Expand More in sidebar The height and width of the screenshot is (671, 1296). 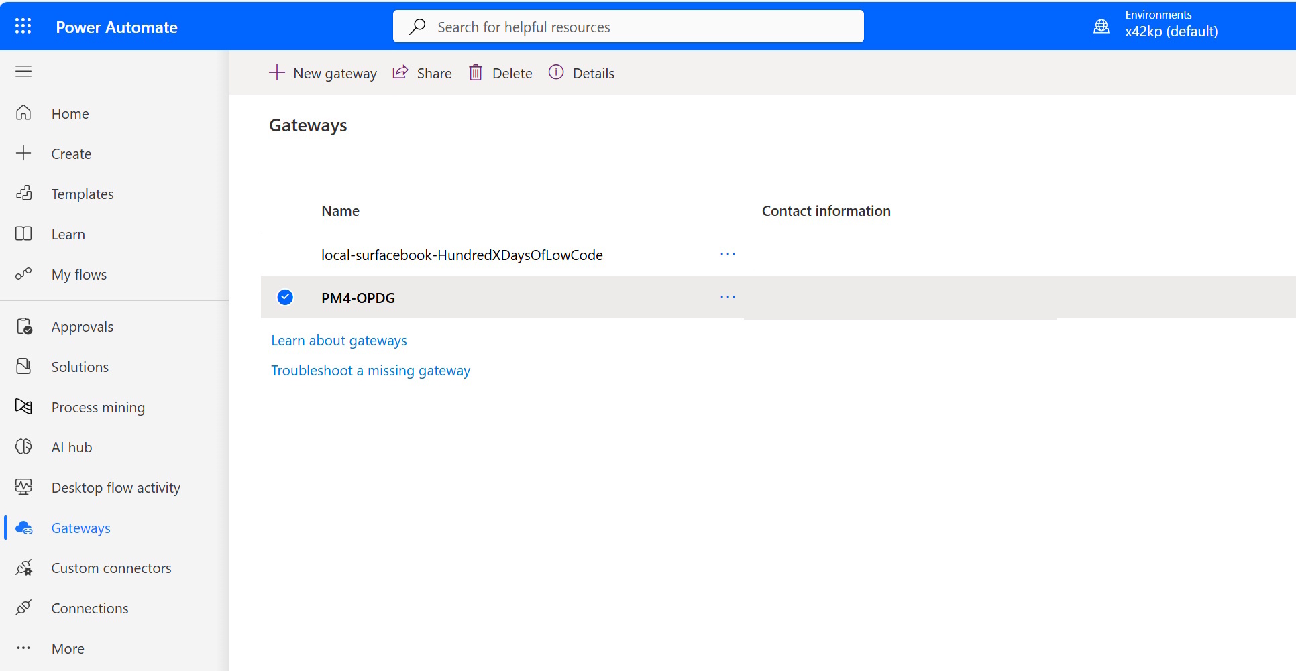coord(68,649)
